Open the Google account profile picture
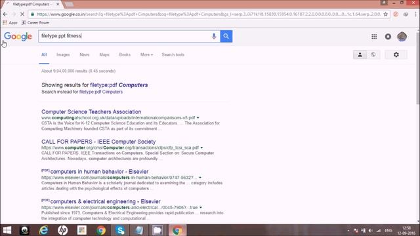420x236 pixels. pos(402,37)
